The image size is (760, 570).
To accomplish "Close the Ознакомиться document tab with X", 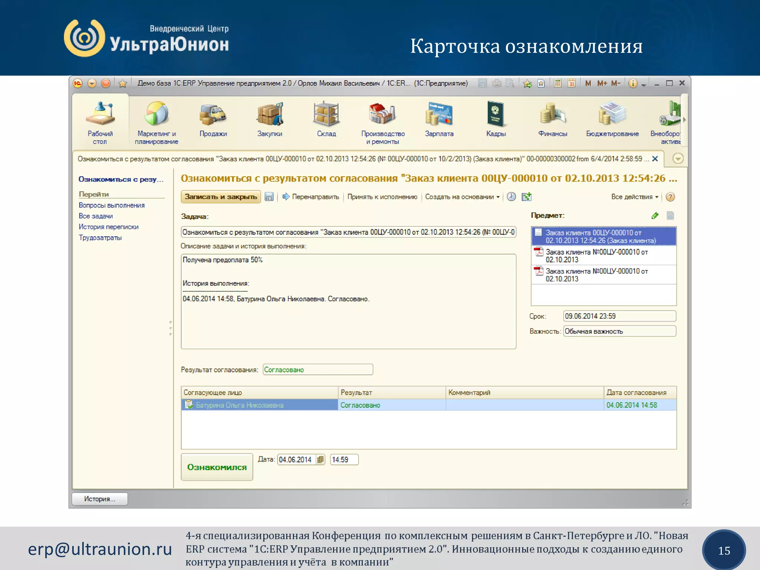I will click(655, 159).
